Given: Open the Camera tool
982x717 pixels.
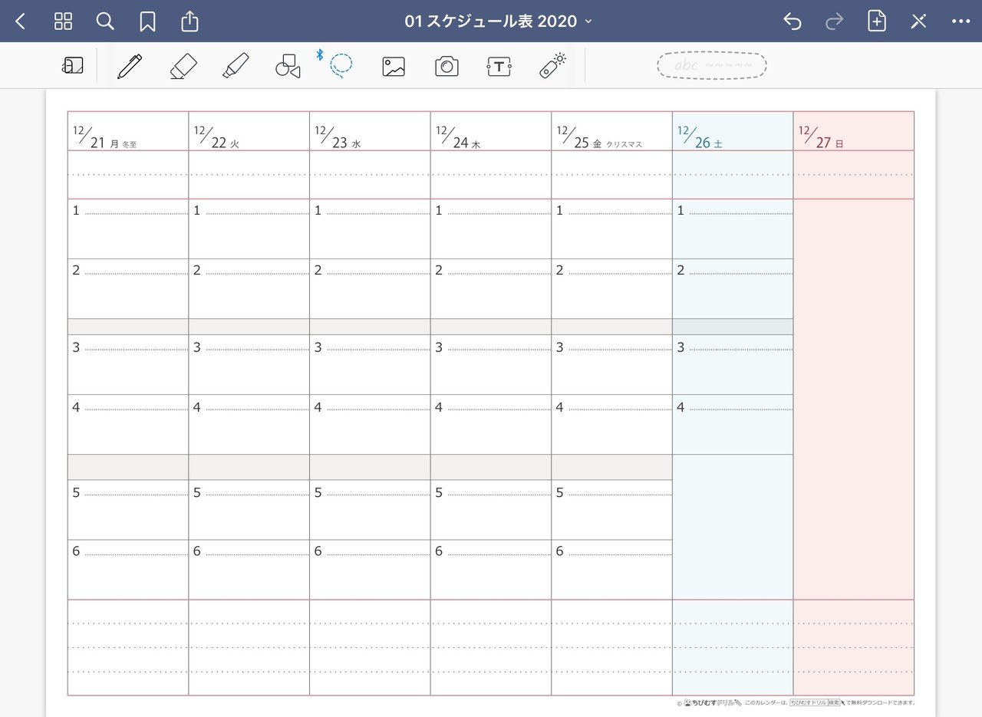Looking at the screenshot, I should 446,66.
